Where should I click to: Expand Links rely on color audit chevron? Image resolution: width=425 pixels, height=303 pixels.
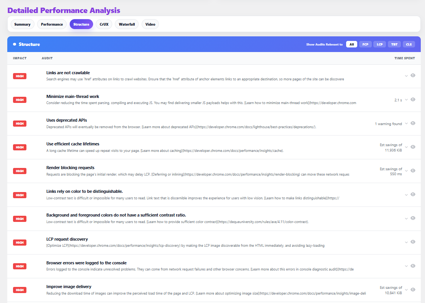pos(406,195)
